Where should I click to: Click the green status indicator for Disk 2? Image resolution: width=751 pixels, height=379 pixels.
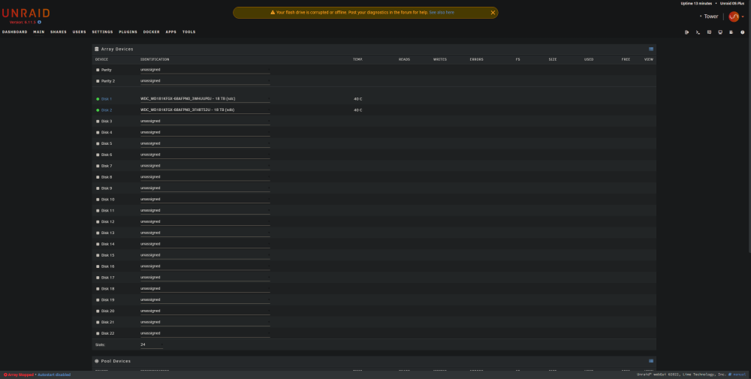(98, 110)
